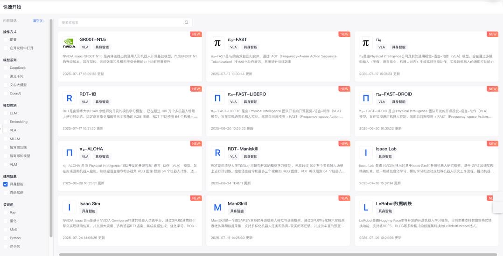Click the RDT-Maniskill R icon
Image resolution: width=503 pixels, height=256 pixels.
(x=217, y=153)
